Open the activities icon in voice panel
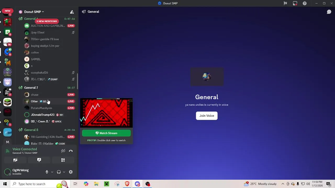The height and width of the screenshot is (188, 335). click(63, 160)
